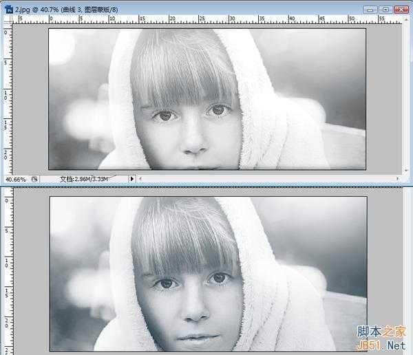The width and height of the screenshot is (413, 355).
Task: Click the status bar icon beside zoom percentage
Action: pyautogui.click(x=34, y=180)
